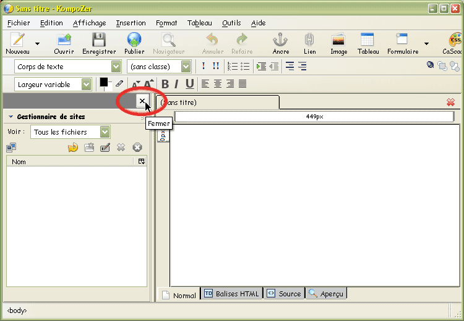Open the Largeur variable font dropdown

coord(53,85)
